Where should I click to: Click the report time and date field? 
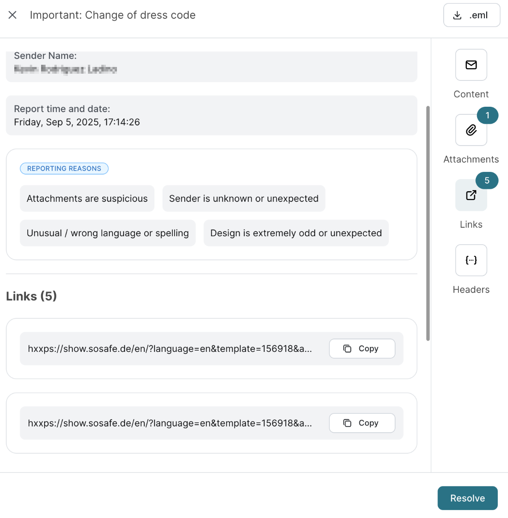pyautogui.click(x=211, y=116)
